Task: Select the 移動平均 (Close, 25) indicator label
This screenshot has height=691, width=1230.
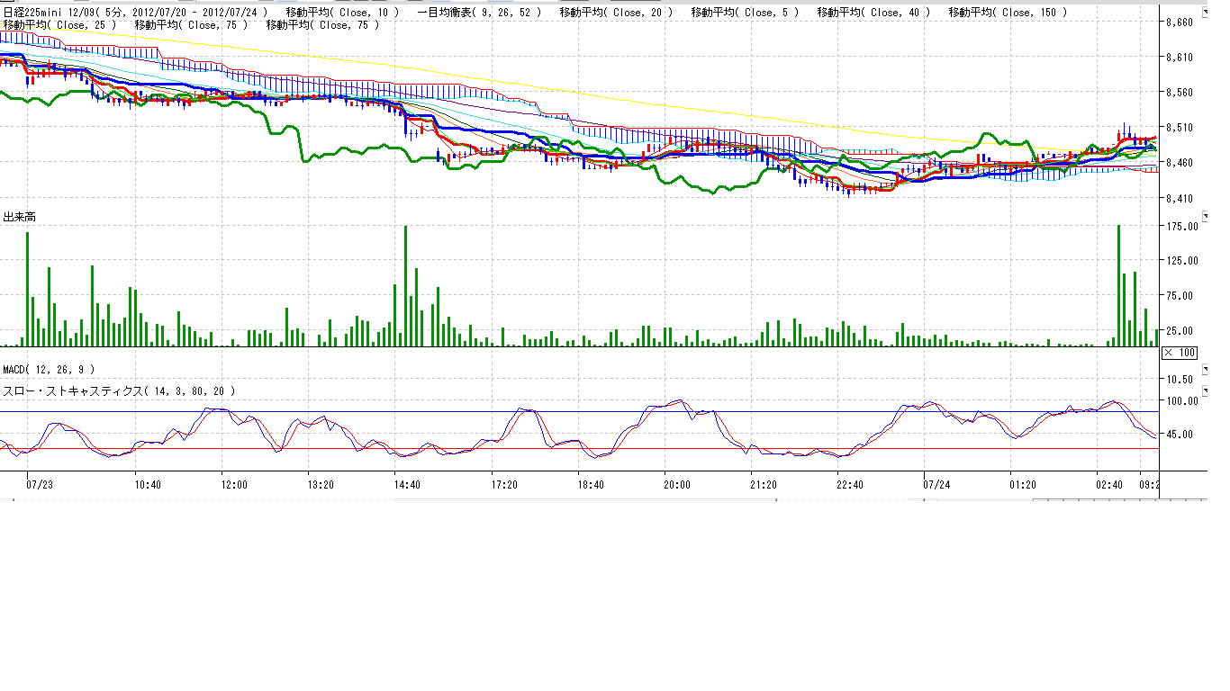Action: point(59,25)
